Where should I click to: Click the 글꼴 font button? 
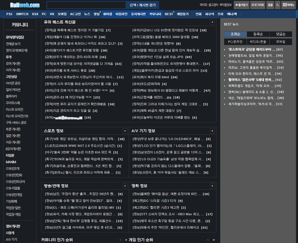270,5
